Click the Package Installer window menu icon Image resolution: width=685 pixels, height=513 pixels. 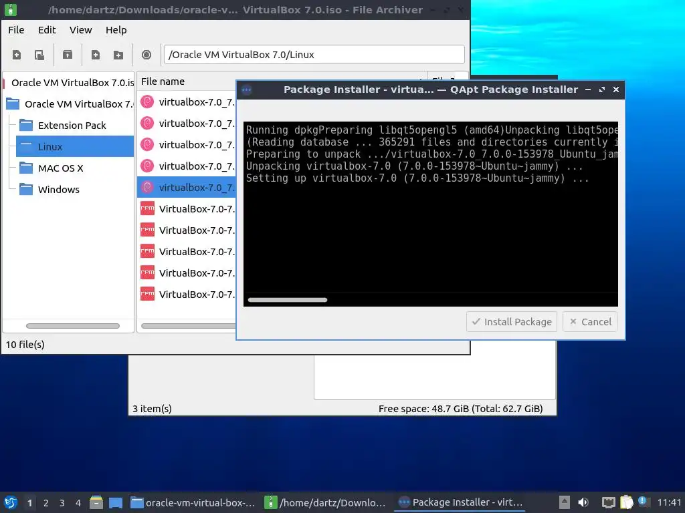tap(246, 90)
